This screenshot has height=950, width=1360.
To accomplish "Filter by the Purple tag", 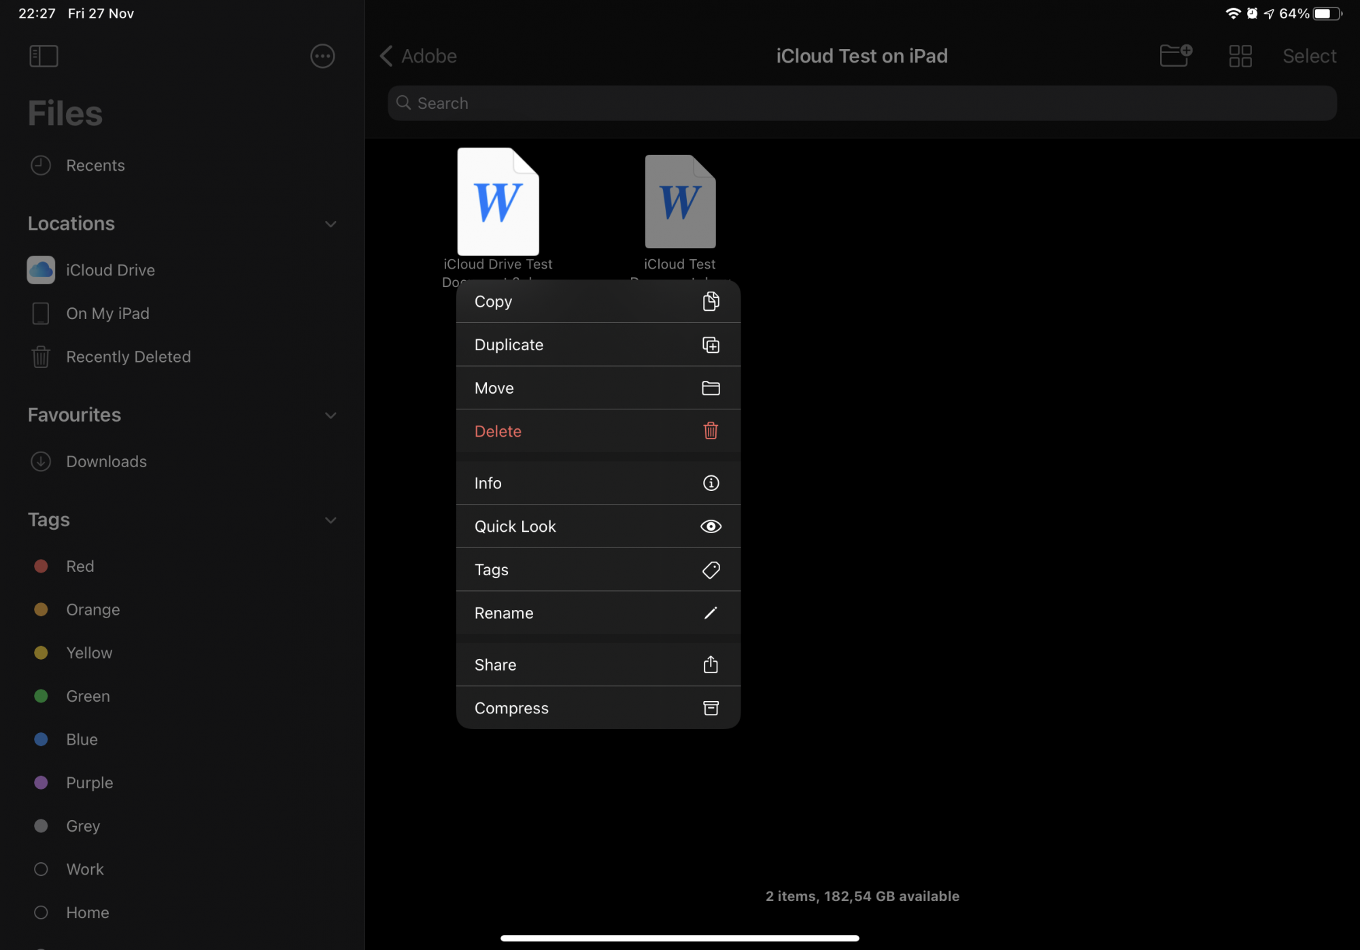I will pos(89,783).
